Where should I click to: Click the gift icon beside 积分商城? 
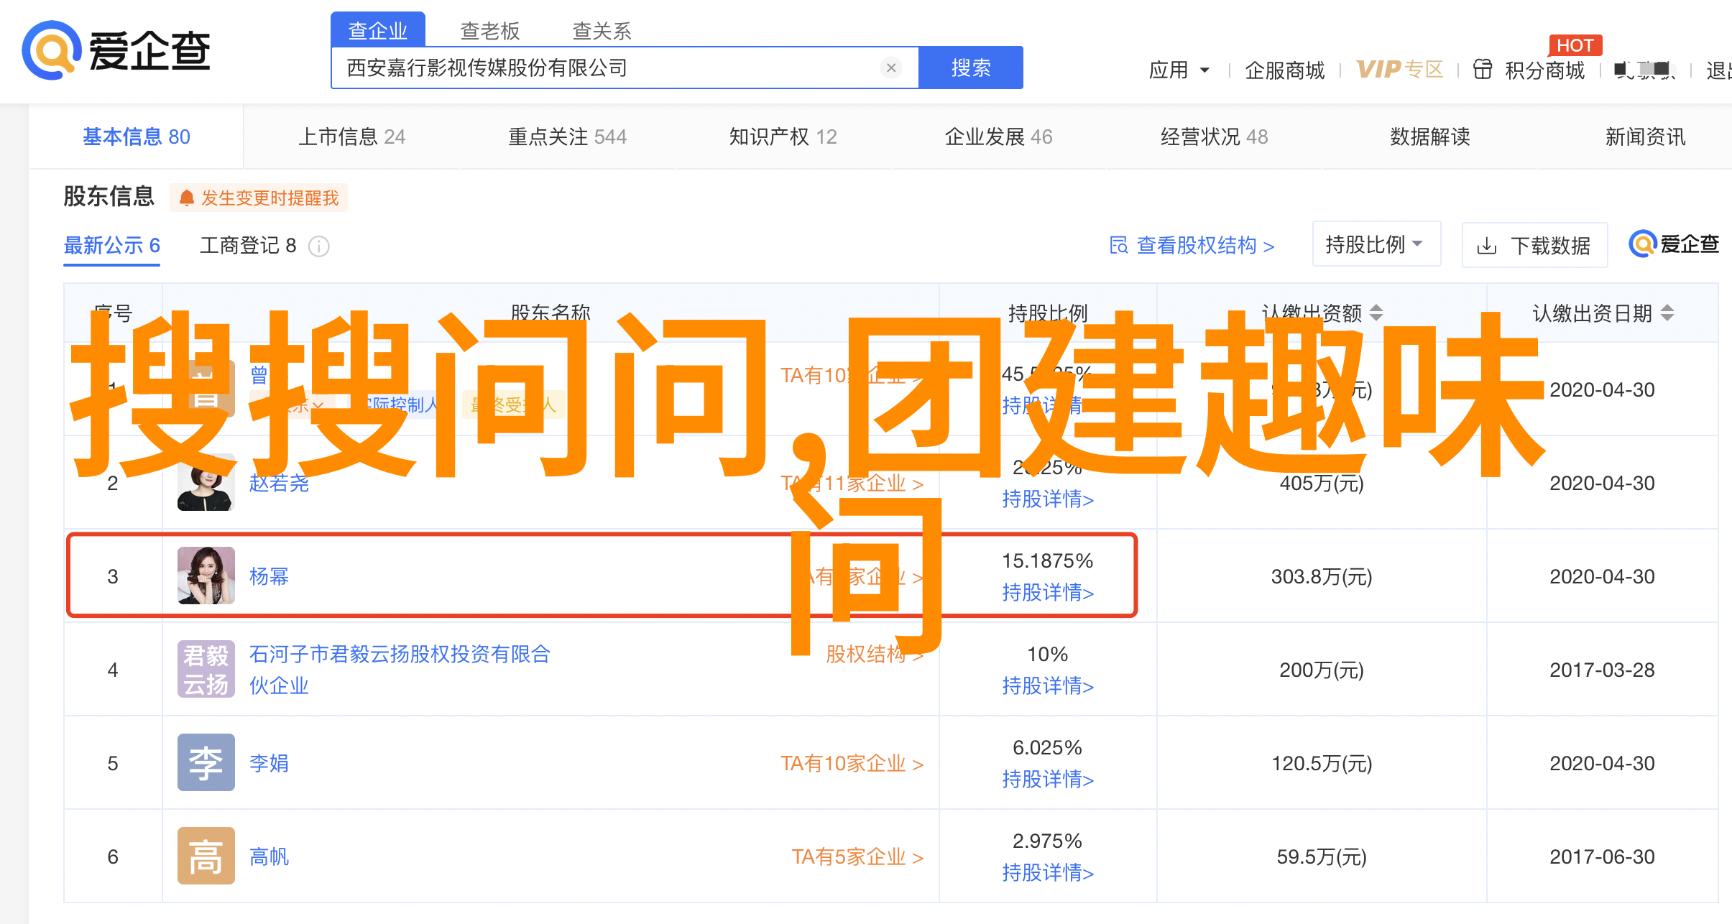click(x=1483, y=70)
